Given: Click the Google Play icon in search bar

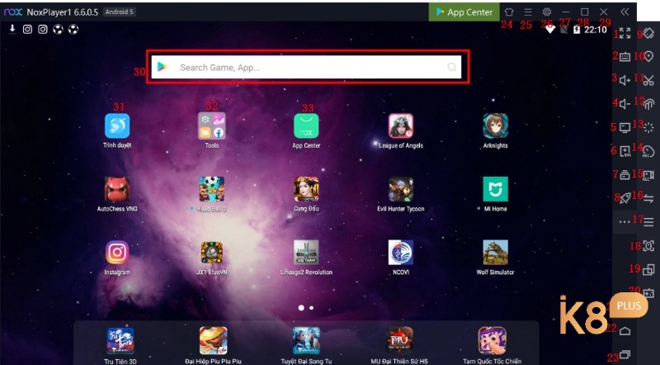Looking at the screenshot, I should [x=162, y=67].
